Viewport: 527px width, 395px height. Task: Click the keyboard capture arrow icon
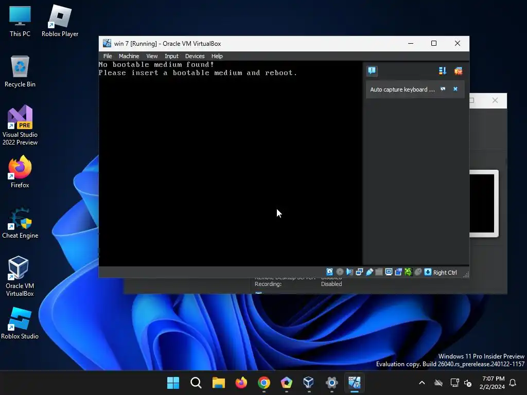click(428, 272)
